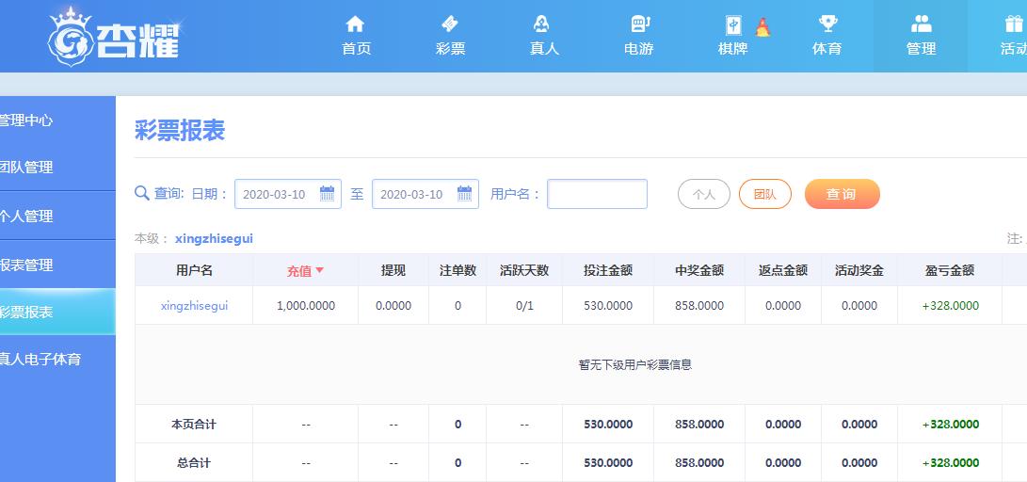Click the 1,000.0000 recharge value
This screenshot has width=1027, height=482.
[305, 306]
